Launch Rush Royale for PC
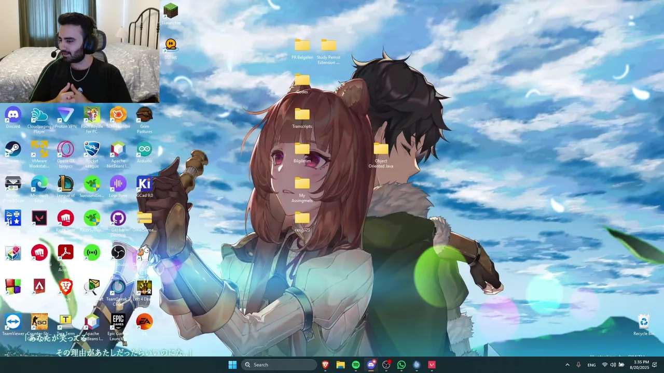Screen dimensions: 664x373 click(92, 120)
